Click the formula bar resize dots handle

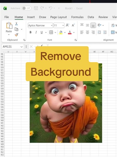(26, 46)
